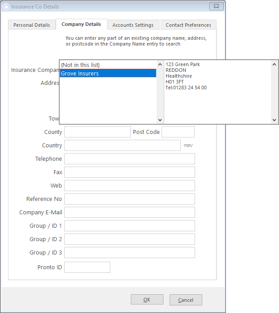Viewport: 279px width, 313px height.
Task: Click into the Post Code field
Action: [178, 132]
